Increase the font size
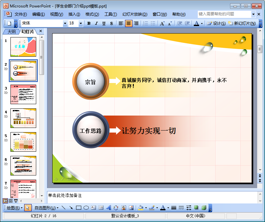The image size is (265, 222). [x=162, y=23]
